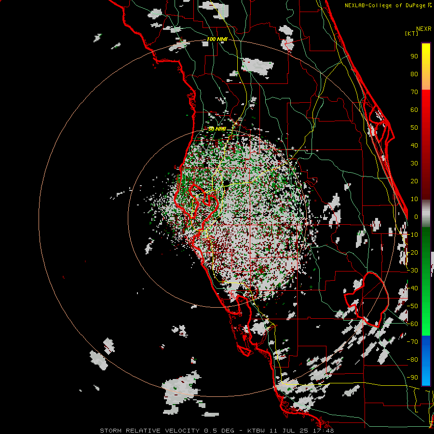Click the NEXR label above the color scale
The width and height of the screenshot is (434, 434).
pyautogui.click(x=423, y=29)
